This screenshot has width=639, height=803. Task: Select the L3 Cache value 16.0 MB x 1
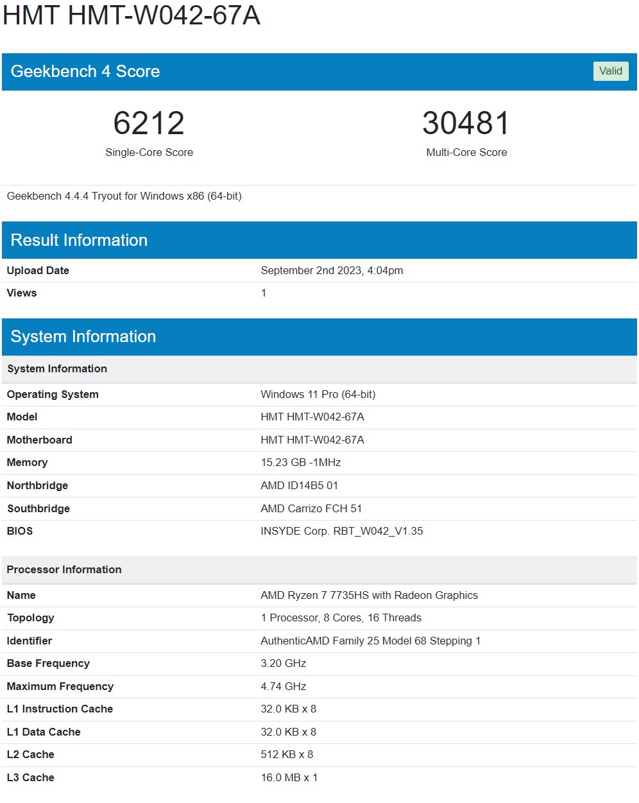pos(289,777)
